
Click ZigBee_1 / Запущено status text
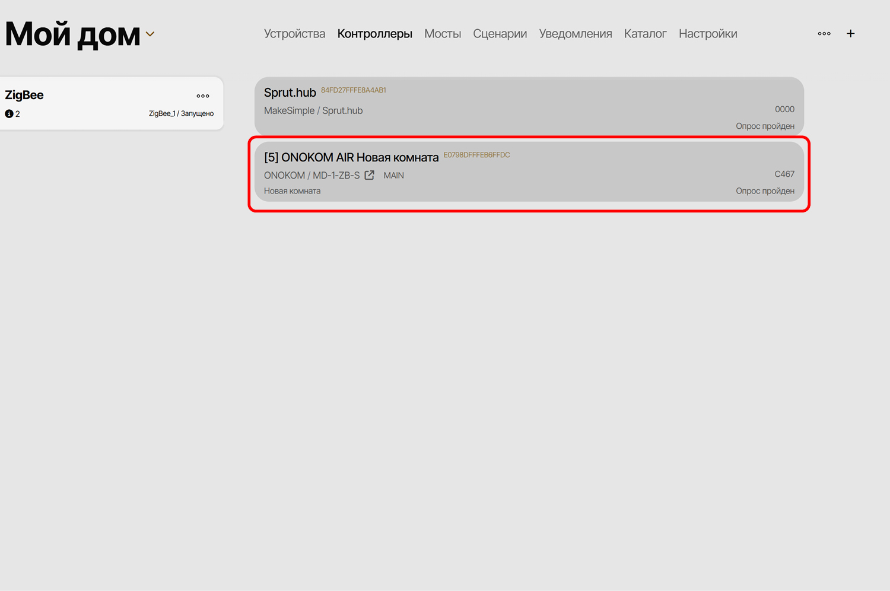click(x=182, y=113)
